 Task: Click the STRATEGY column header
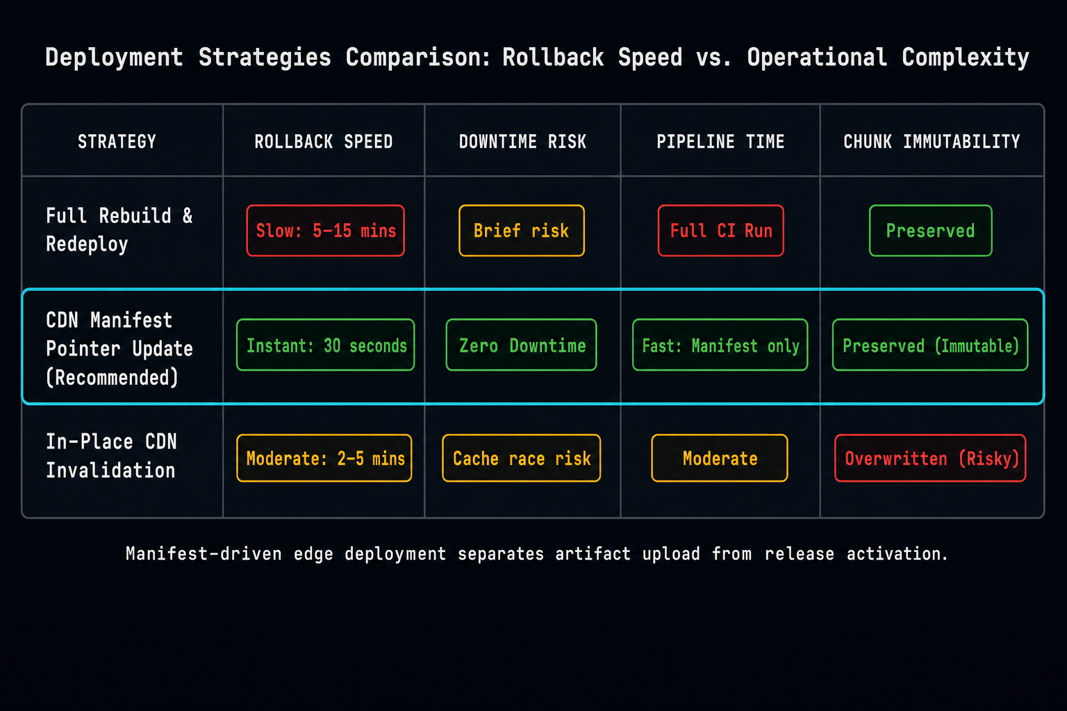point(117,142)
